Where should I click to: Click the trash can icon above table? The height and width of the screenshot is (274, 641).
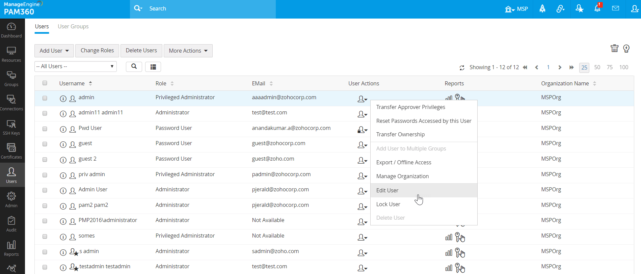coord(614,49)
